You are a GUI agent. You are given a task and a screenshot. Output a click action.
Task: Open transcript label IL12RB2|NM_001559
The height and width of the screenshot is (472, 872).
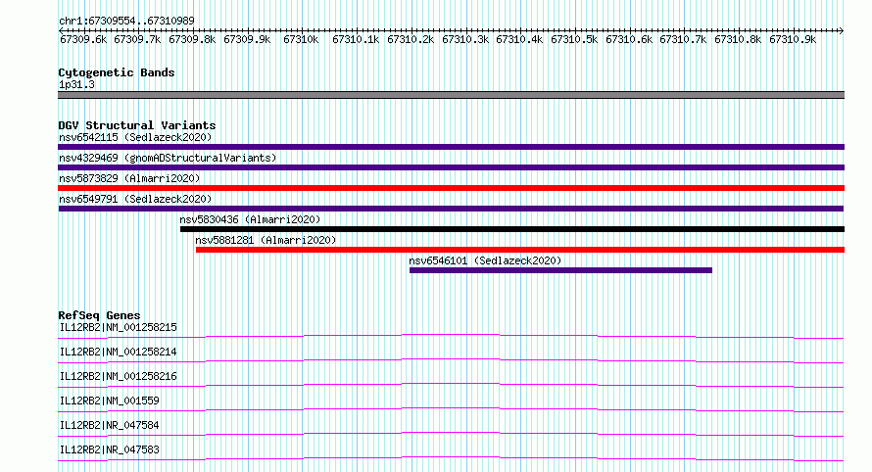click(x=109, y=401)
